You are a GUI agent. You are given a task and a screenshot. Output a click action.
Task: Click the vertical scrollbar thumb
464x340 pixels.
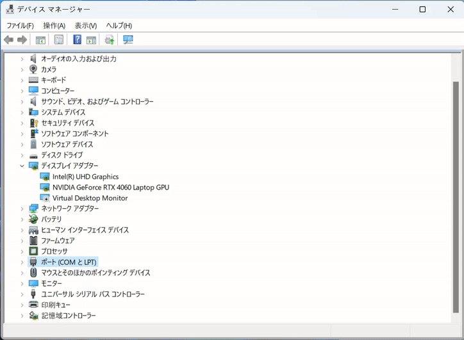point(456,197)
